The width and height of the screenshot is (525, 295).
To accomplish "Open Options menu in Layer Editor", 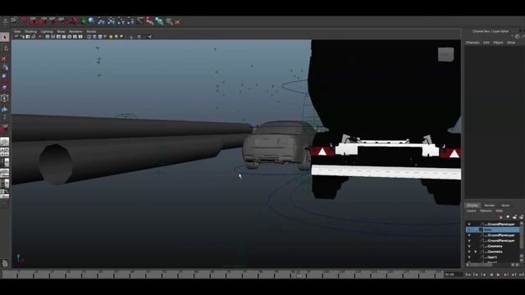I will click(x=486, y=211).
